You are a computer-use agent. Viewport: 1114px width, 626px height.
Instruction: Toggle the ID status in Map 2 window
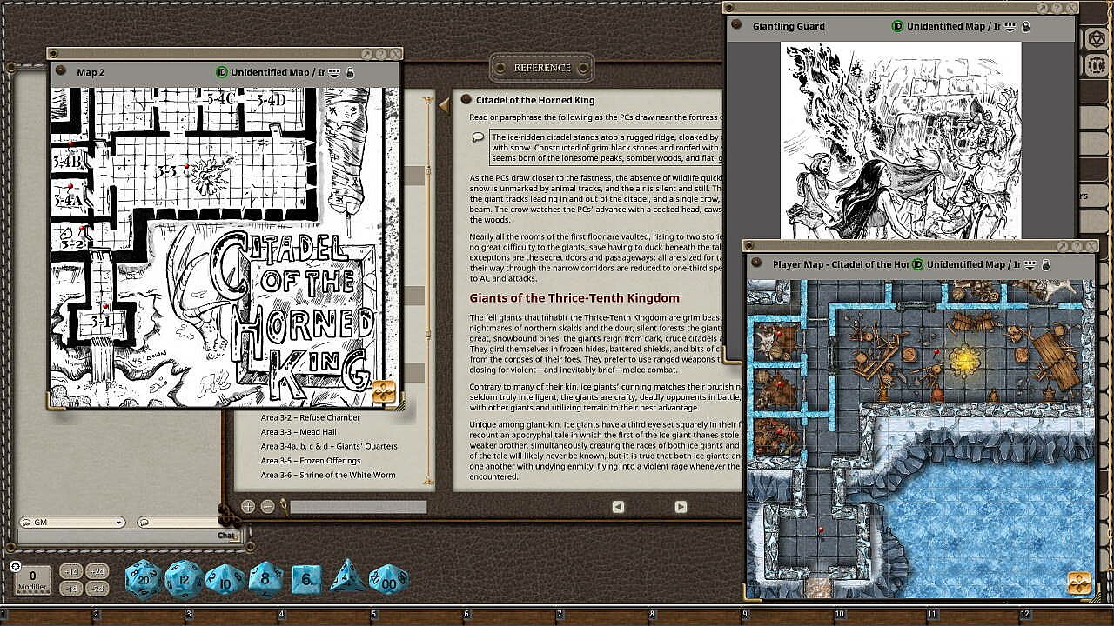click(x=222, y=73)
